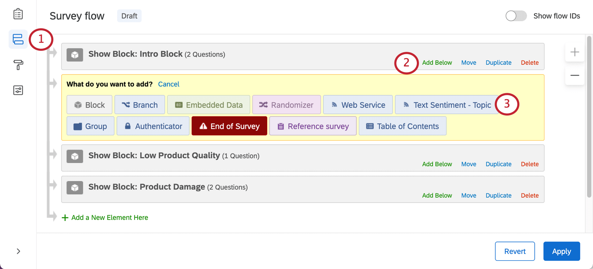
Task: Add a Randomizer to the flow
Action: [286, 105]
